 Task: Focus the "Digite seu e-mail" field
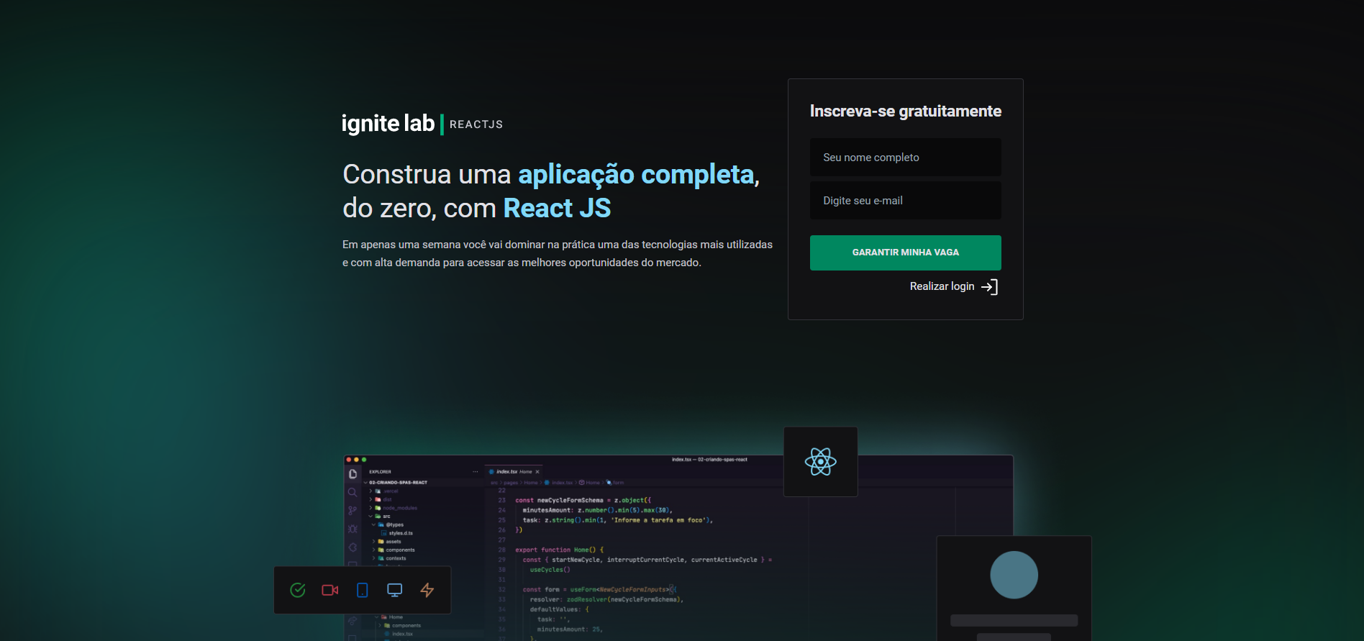tap(906, 201)
